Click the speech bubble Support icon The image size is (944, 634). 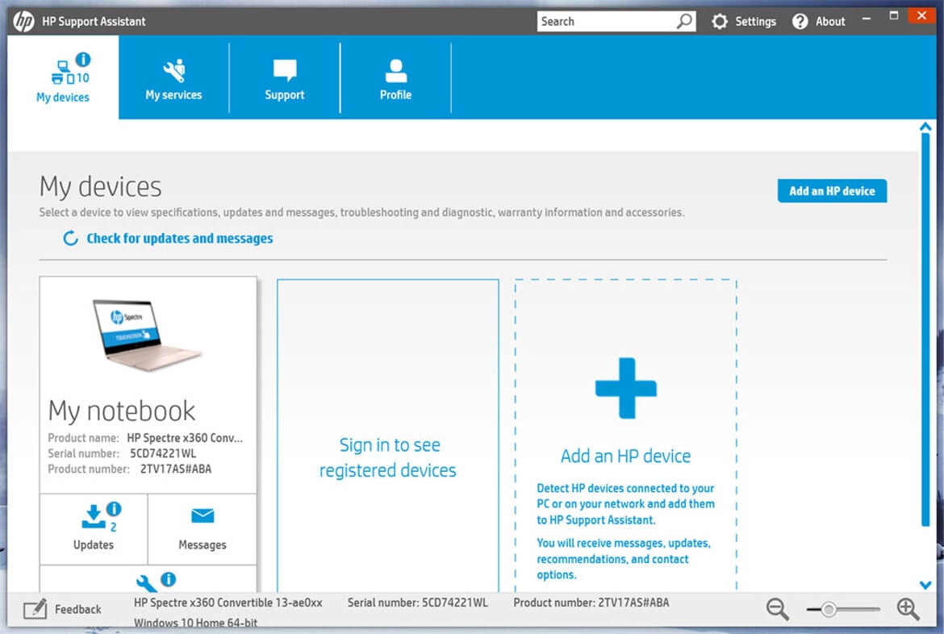[x=285, y=70]
